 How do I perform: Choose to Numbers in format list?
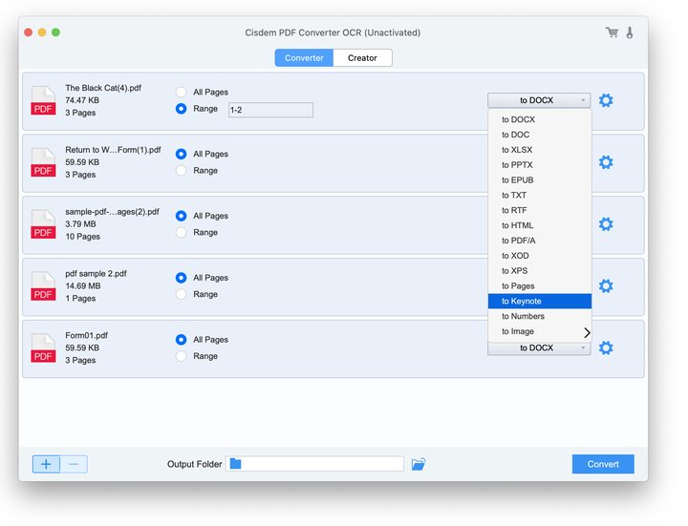pyautogui.click(x=540, y=316)
